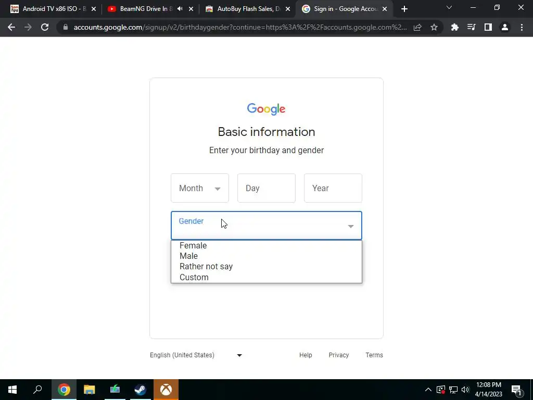Open a new browser tab
This screenshot has height=400, width=533.
[404, 9]
